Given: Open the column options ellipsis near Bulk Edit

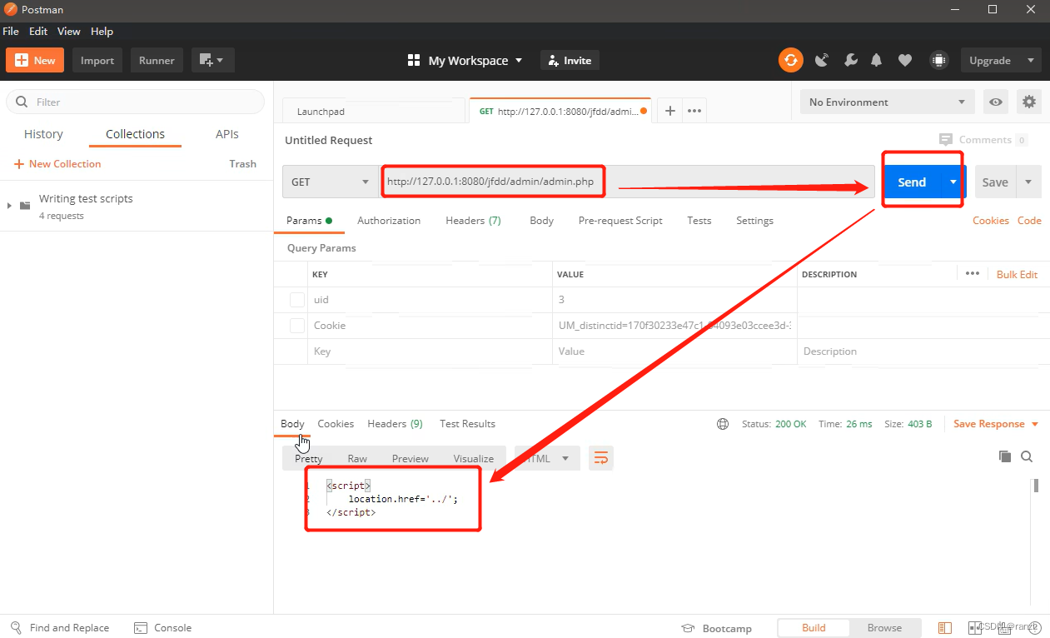Looking at the screenshot, I should click(x=972, y=273).
